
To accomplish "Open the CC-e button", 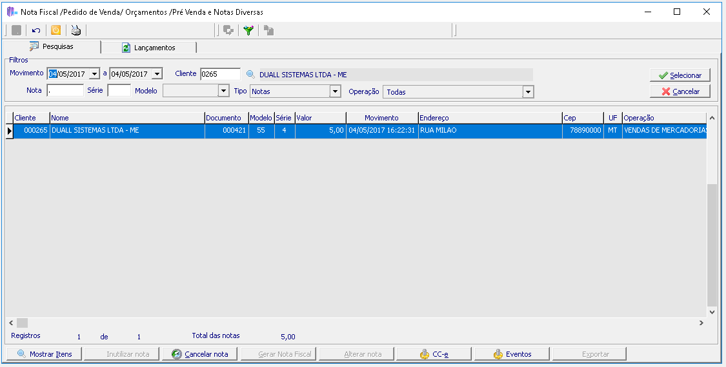I will [x=434, y=354].
